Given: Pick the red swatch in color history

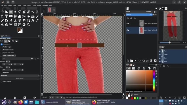Looking at the screenshot, I should tap(132, 98).
